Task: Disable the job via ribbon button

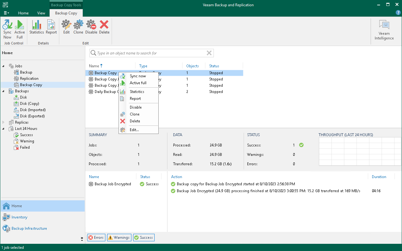Action: 91,27
